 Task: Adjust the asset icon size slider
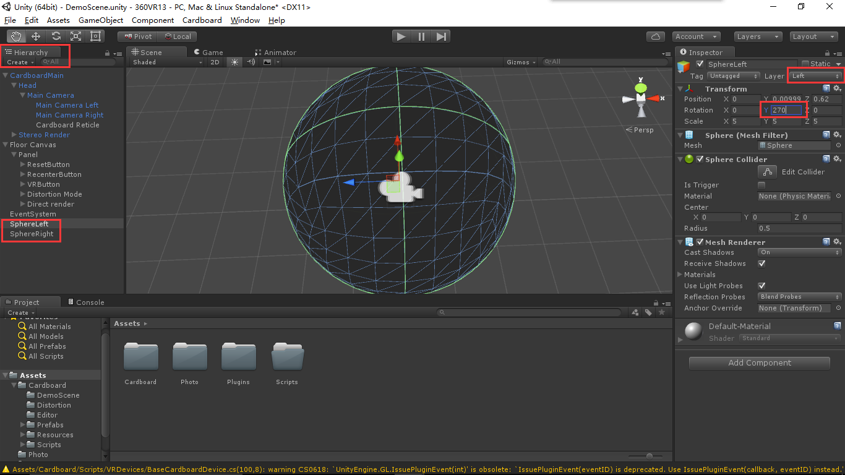(x=649, y=456)
